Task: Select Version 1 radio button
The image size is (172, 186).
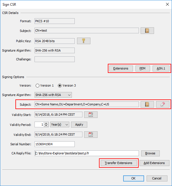Action: (x=37, y=85)
